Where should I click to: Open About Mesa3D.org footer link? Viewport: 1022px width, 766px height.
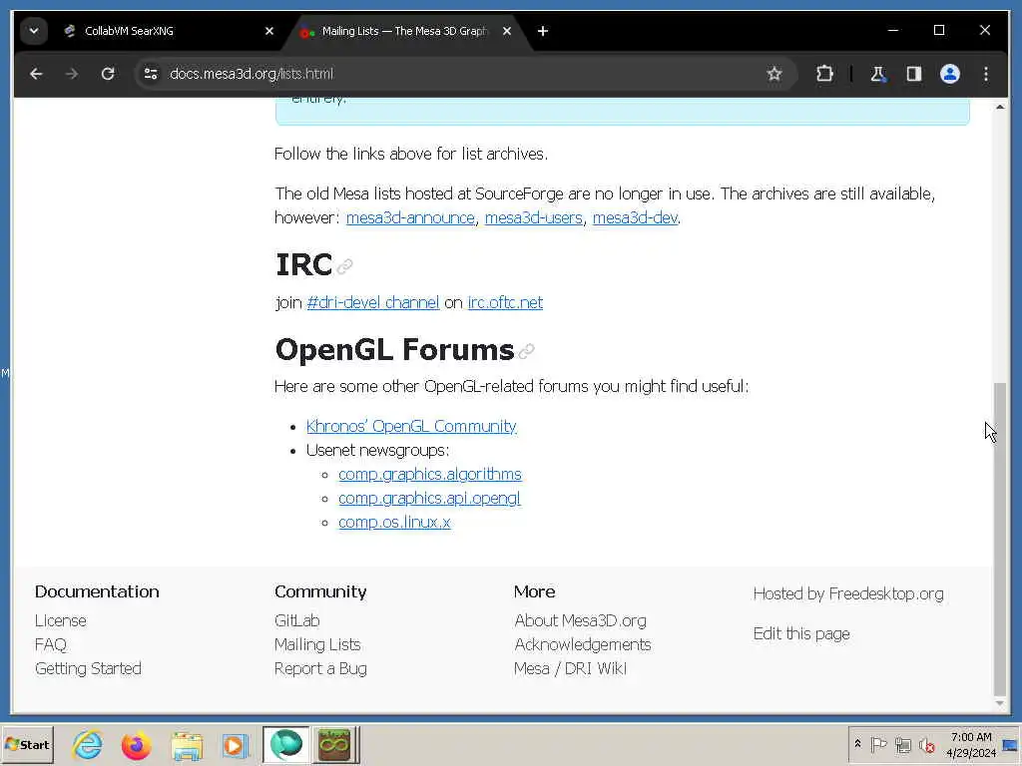point(580,620)
